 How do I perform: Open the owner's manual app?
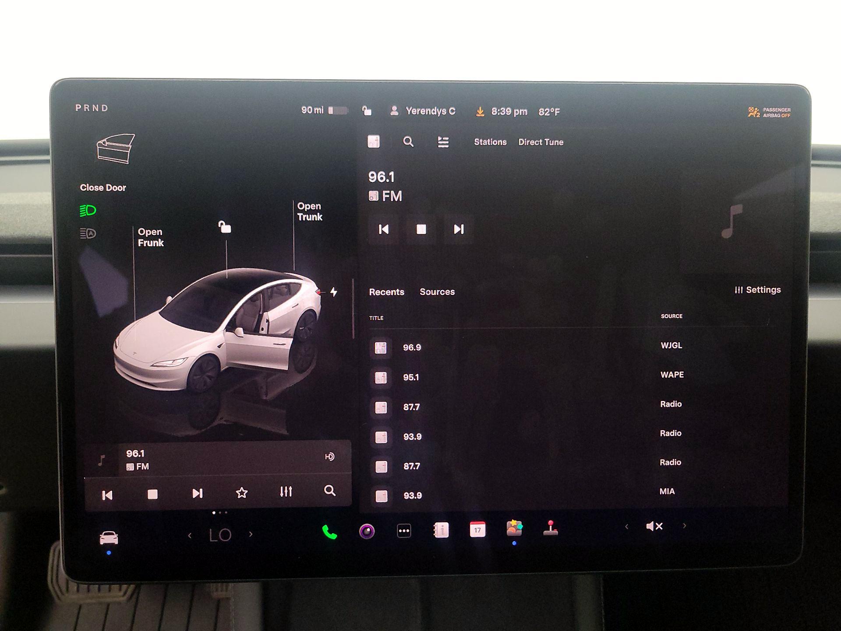pyautogui.click(x=441, y=530)
